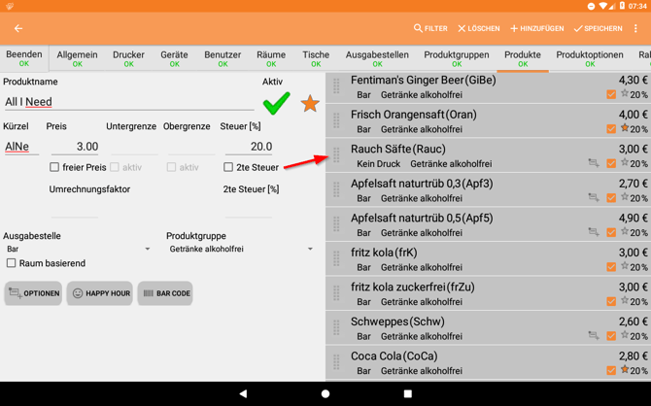Toggle the green Aktiv checkmark
This screenshot has width=651, height=406.
(x=276, y=102)
